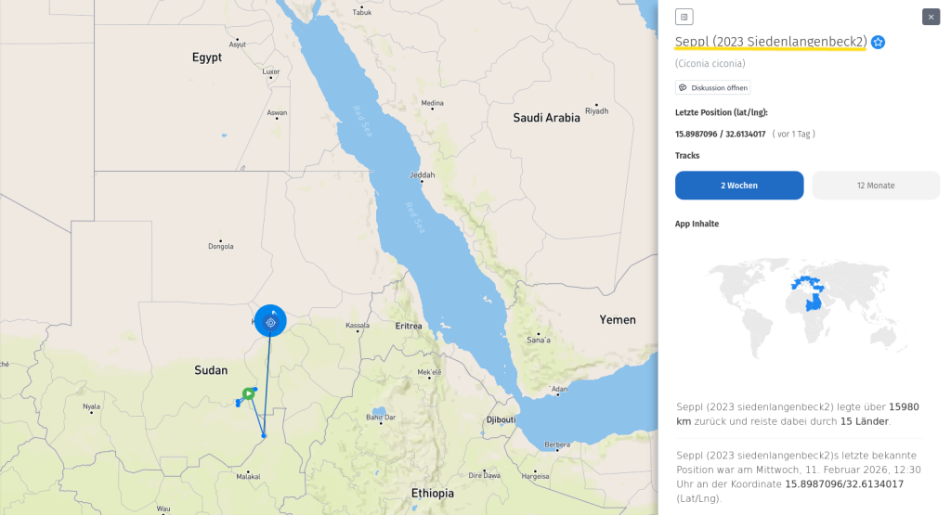Open the world map countries thumbnail
Viewport: 951px width, 515px height.
806,306
